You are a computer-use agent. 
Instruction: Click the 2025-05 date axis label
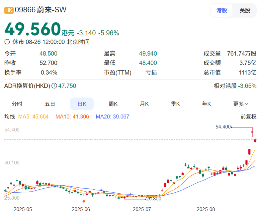tap(23, 209)
